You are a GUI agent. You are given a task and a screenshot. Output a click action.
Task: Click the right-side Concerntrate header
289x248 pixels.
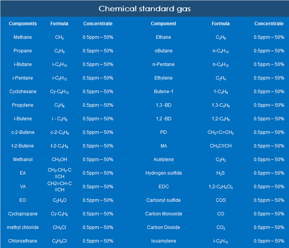[269, 24]
